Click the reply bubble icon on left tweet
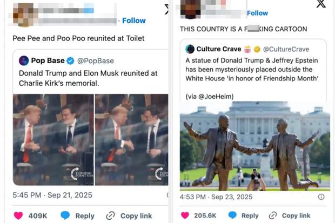 65,215
